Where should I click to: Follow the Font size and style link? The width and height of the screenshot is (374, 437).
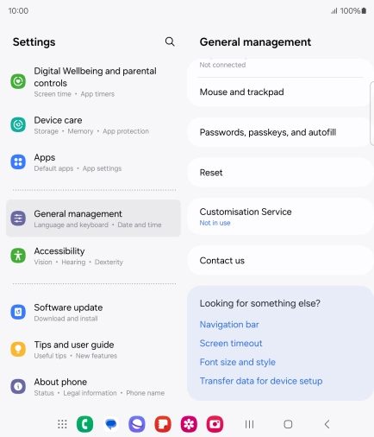238,362
